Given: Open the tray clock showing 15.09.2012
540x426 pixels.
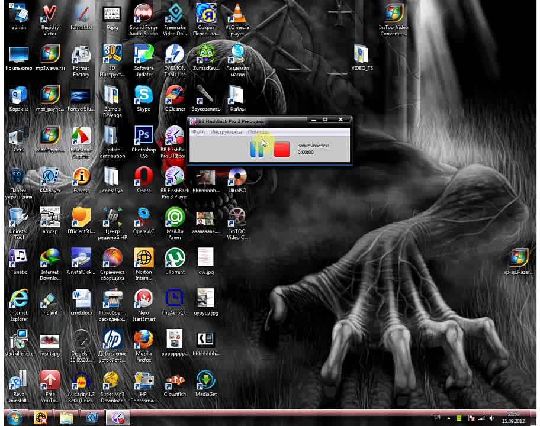Looking at the screenshot, I should coord(513,417).
